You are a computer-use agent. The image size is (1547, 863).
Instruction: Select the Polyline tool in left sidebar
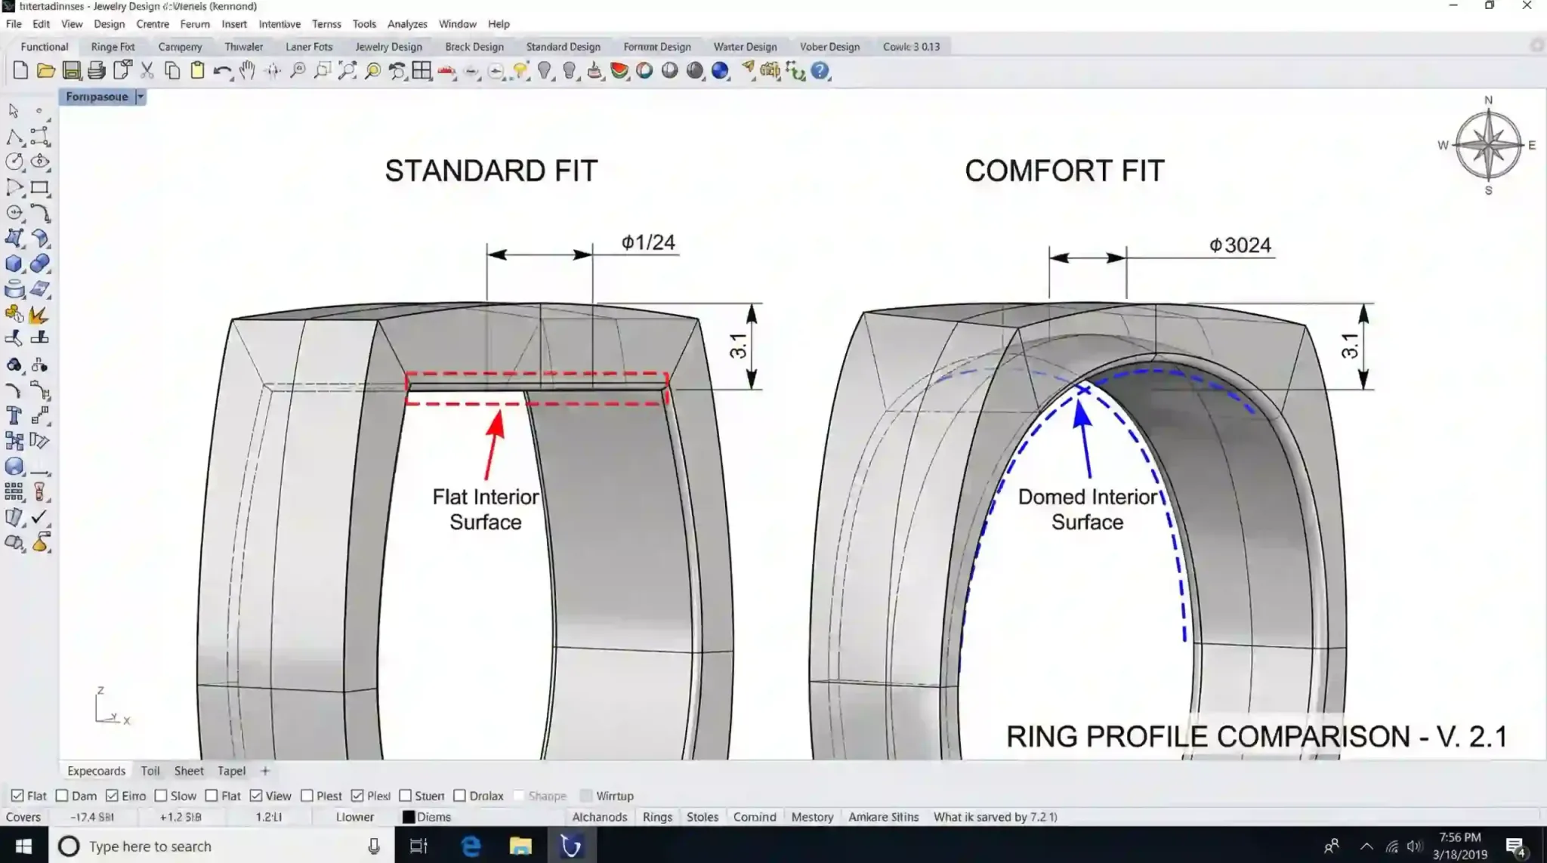click(x=14, y=137)
